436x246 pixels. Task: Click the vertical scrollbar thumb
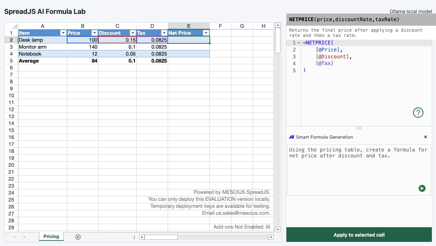click(x=278, y=40)
